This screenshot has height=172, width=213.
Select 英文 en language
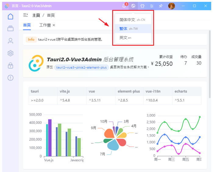(x=133, y=38)
